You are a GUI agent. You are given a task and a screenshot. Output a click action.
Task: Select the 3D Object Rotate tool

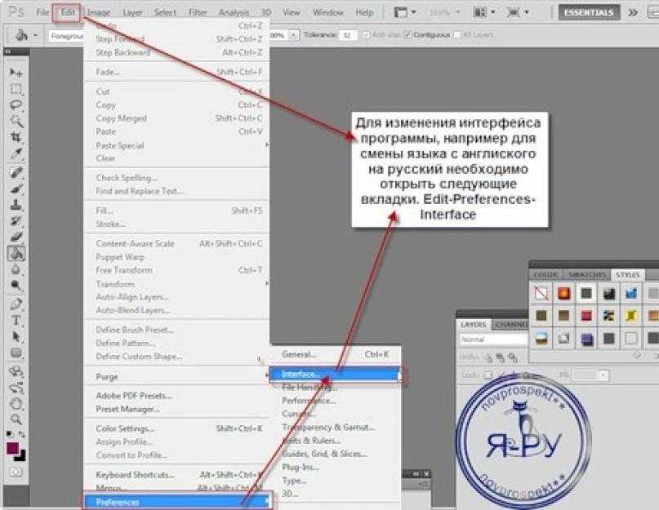tap(16, 371)
